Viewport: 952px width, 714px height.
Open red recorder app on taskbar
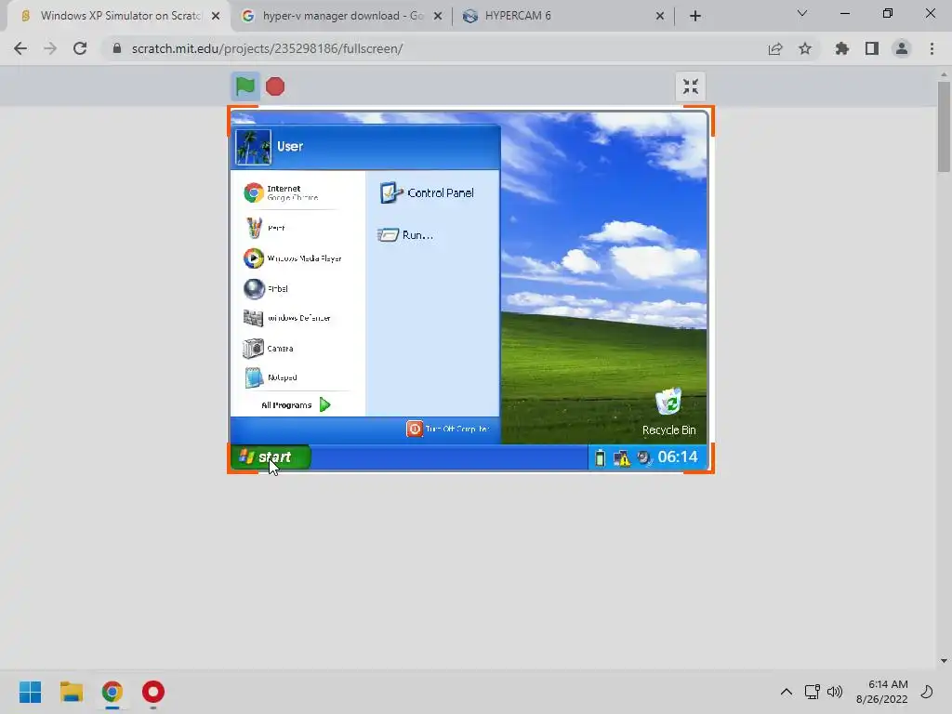[x=153, y=692]
